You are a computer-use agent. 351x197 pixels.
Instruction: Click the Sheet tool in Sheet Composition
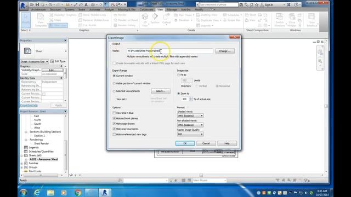coord(251,15)
